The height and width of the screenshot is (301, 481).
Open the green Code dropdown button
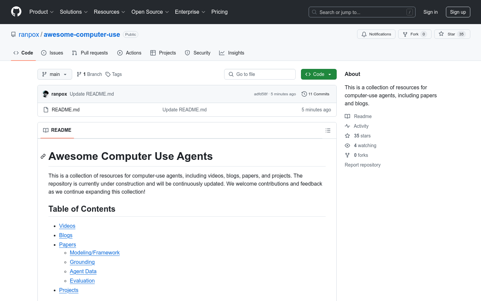click(319, 74)
